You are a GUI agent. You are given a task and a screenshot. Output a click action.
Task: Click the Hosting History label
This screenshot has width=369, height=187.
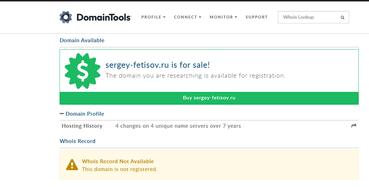point(82,126)
